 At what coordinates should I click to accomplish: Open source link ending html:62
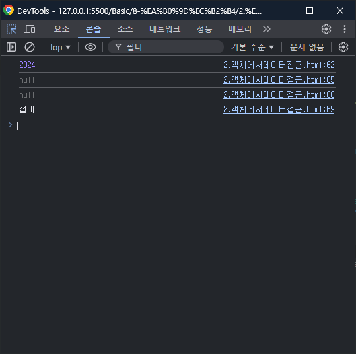(x=279, y=65)
